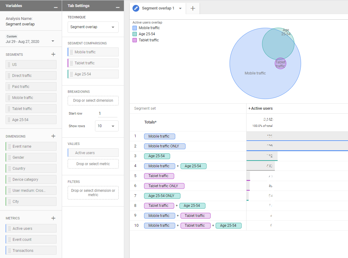Open the Technique dropdown
Viewport: 348px width, 258px height.
click(93, 27)
